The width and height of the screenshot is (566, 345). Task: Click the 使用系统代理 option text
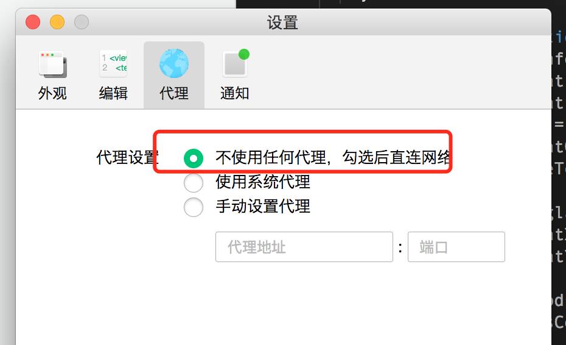point(263,182)
